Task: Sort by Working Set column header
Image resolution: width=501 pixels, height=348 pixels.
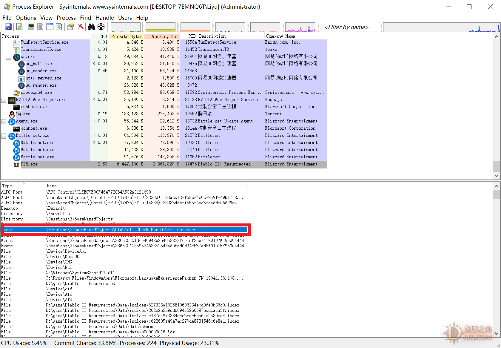Action: [162, 36]
